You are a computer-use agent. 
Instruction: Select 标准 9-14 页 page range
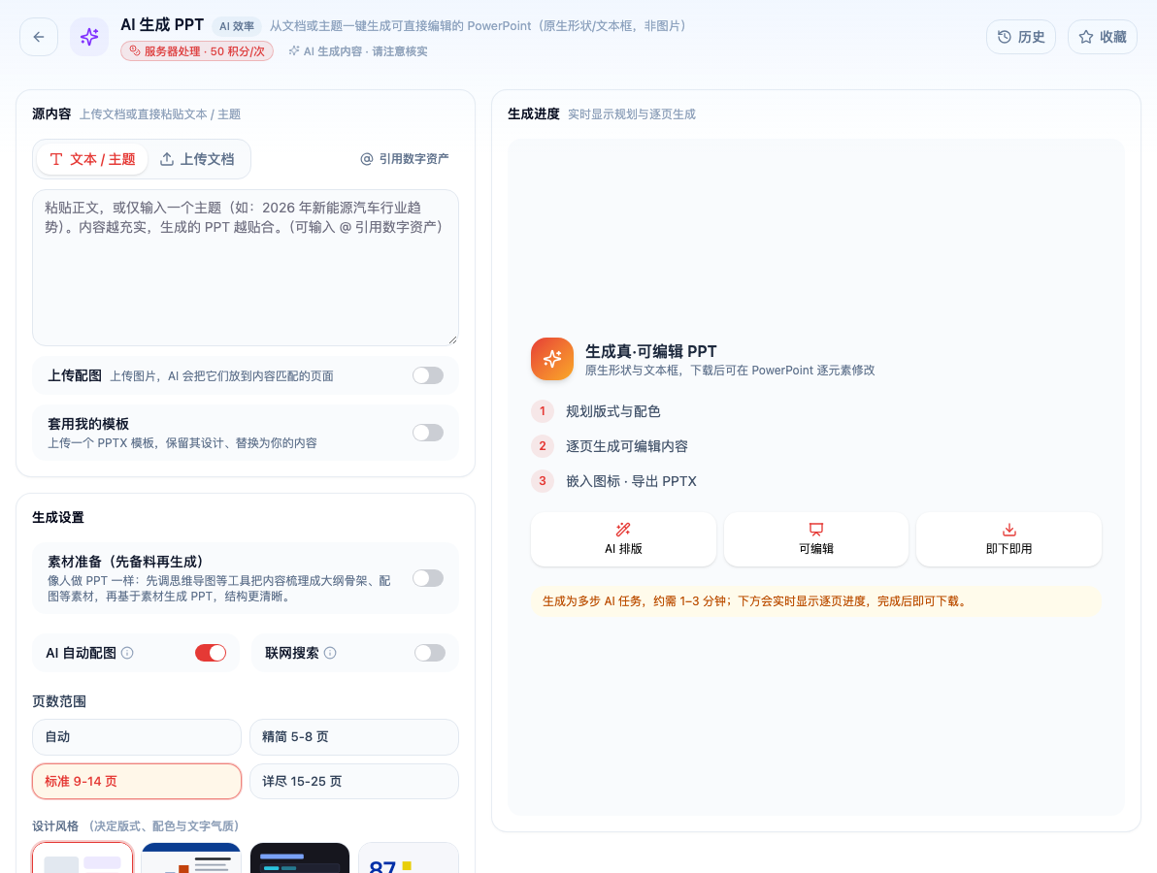137,781
